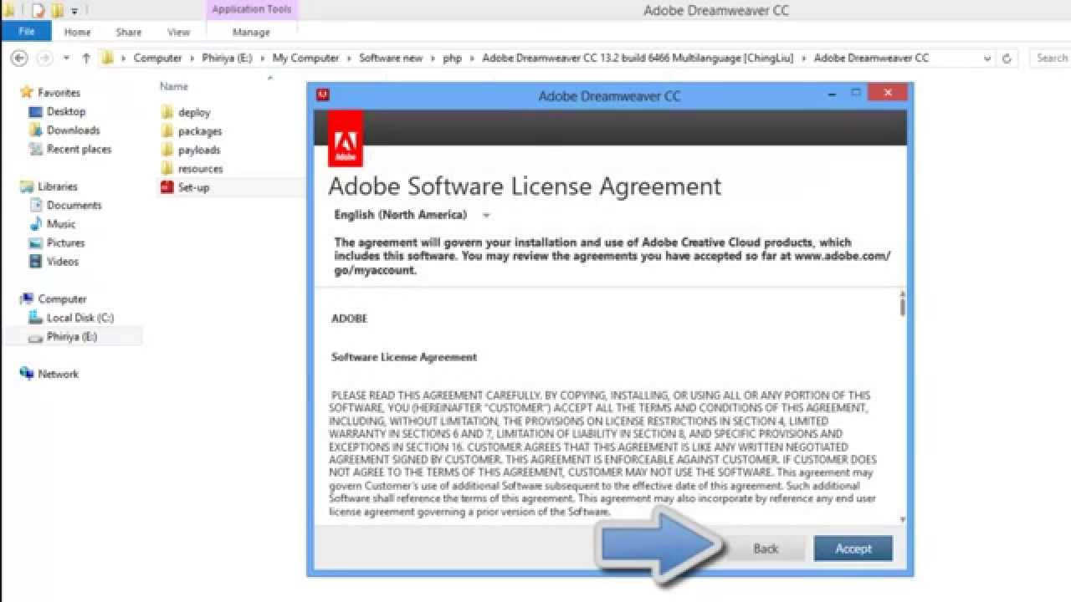Click the Software new breadcrumb segment

(x=391, y=59)
